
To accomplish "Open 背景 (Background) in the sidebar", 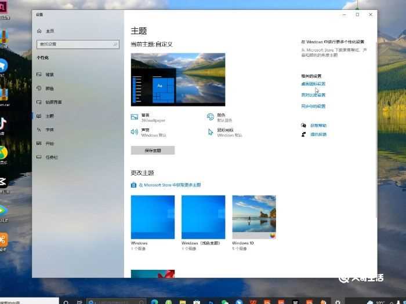I will click(x=50, y=75).
